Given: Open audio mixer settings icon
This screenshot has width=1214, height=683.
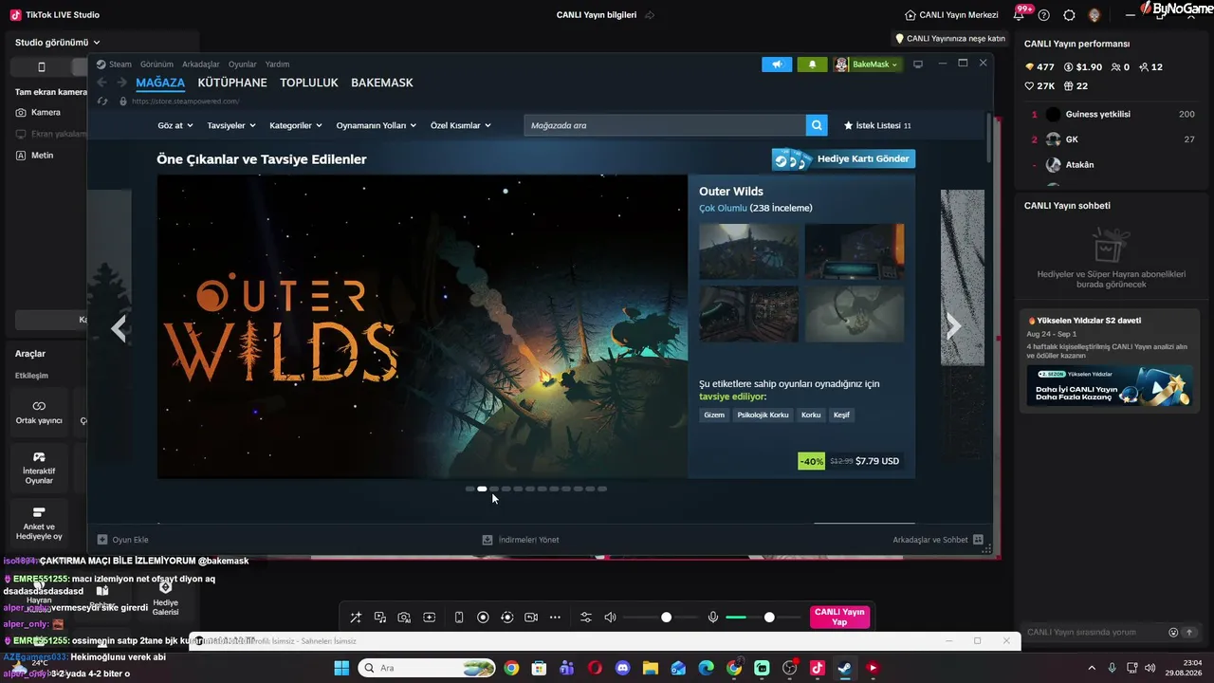Looking at the screenshot, I should click(586, 618).
